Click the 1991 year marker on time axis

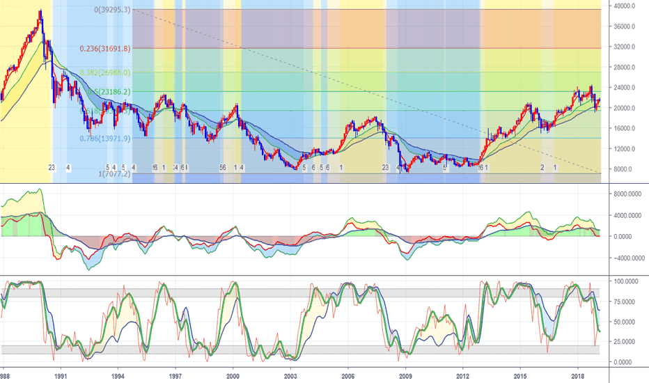61,376
